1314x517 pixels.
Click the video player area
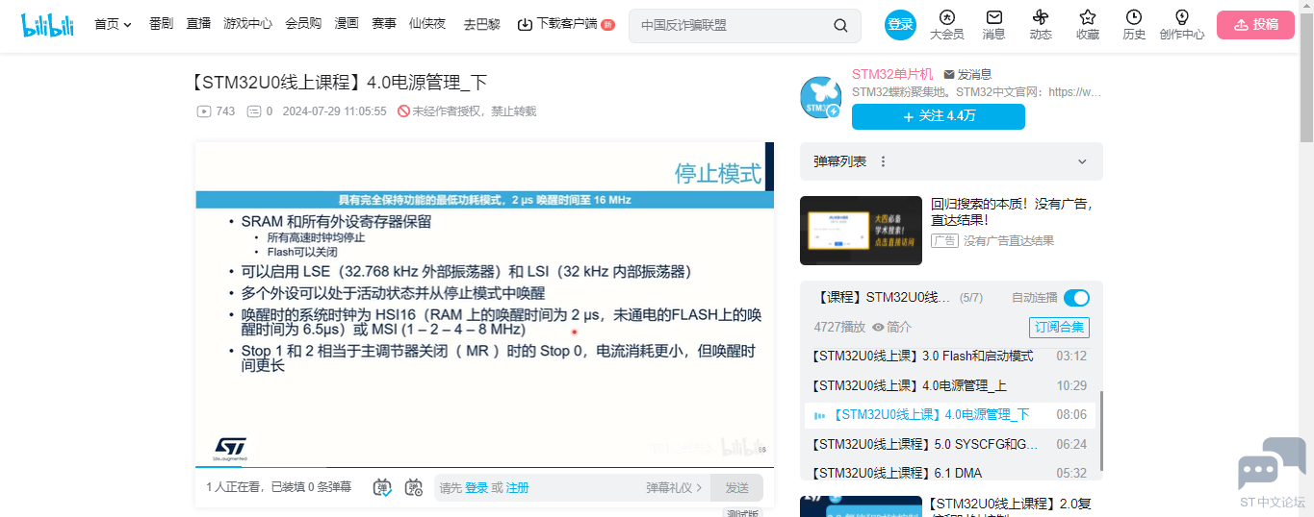[484, 304]
